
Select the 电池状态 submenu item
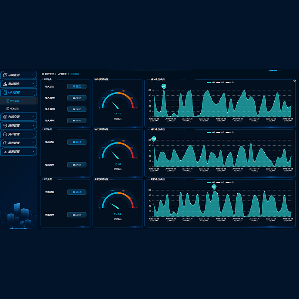coord(15,109)
